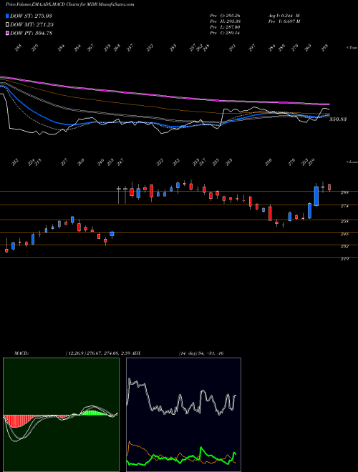Click the 'Pre H: 295.38' value
Screen dimensions: 358x472
[225, 21]
